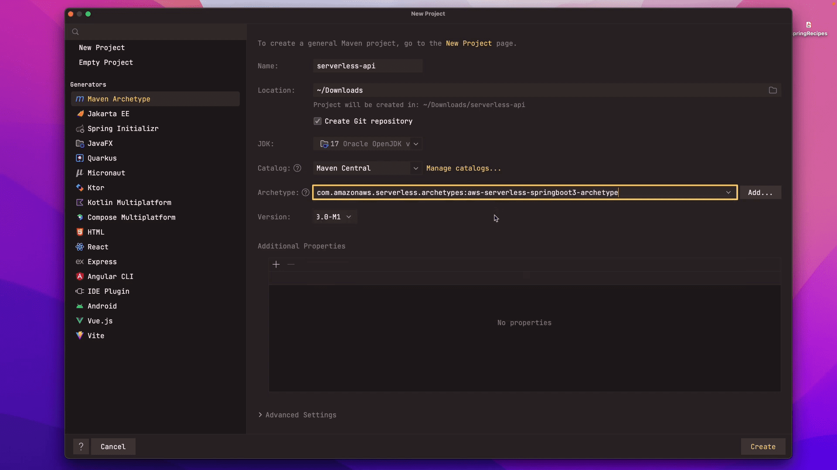Click the Manage catalogs link
The image size is (837, 470).
[x=463, y=168]
